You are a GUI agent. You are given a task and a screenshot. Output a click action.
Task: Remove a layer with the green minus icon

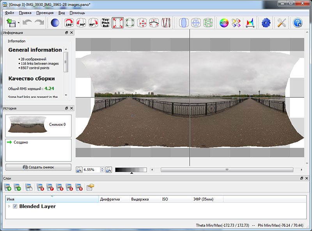click(17, 187)
